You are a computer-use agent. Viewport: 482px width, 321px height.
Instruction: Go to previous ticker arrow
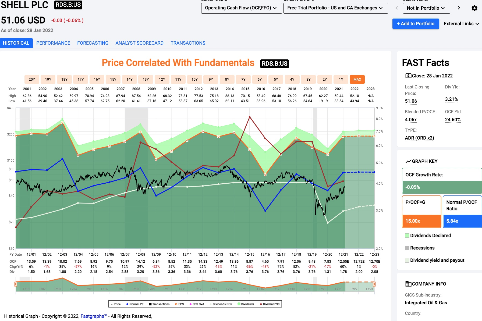coord(396,8)
